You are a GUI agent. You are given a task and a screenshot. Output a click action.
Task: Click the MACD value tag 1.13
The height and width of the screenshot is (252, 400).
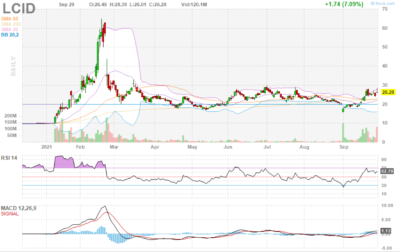(385, 231)
